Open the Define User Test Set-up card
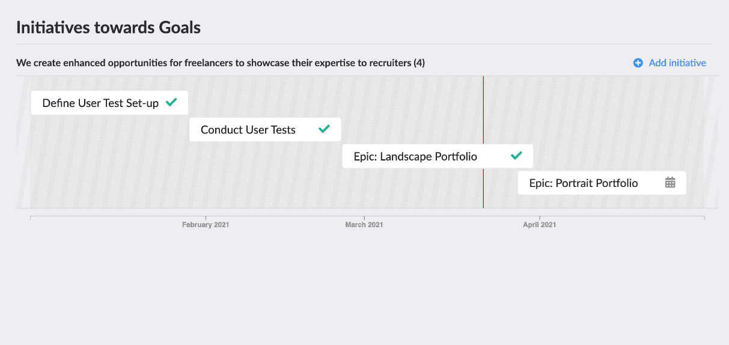The width and height of the screenshot is (729, 345). (109, 103)
